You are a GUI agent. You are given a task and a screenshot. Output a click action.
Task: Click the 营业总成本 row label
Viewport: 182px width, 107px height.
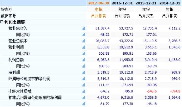point(18,41)
